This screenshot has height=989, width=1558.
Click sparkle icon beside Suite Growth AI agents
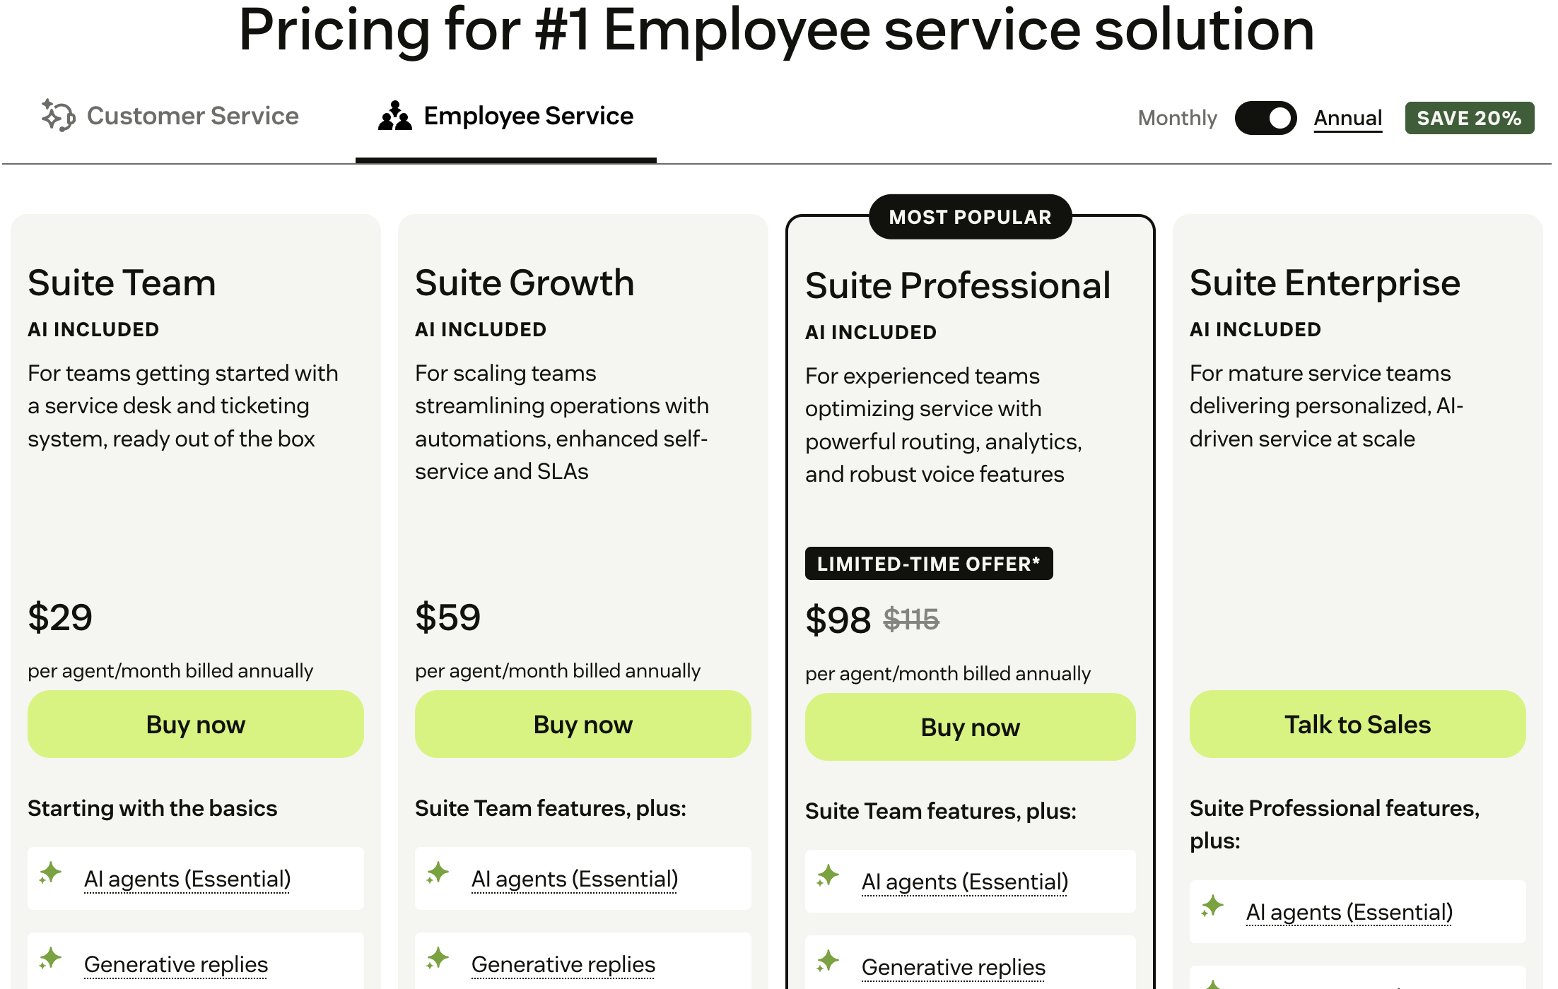pyautogui.click(x=438, y=874)
